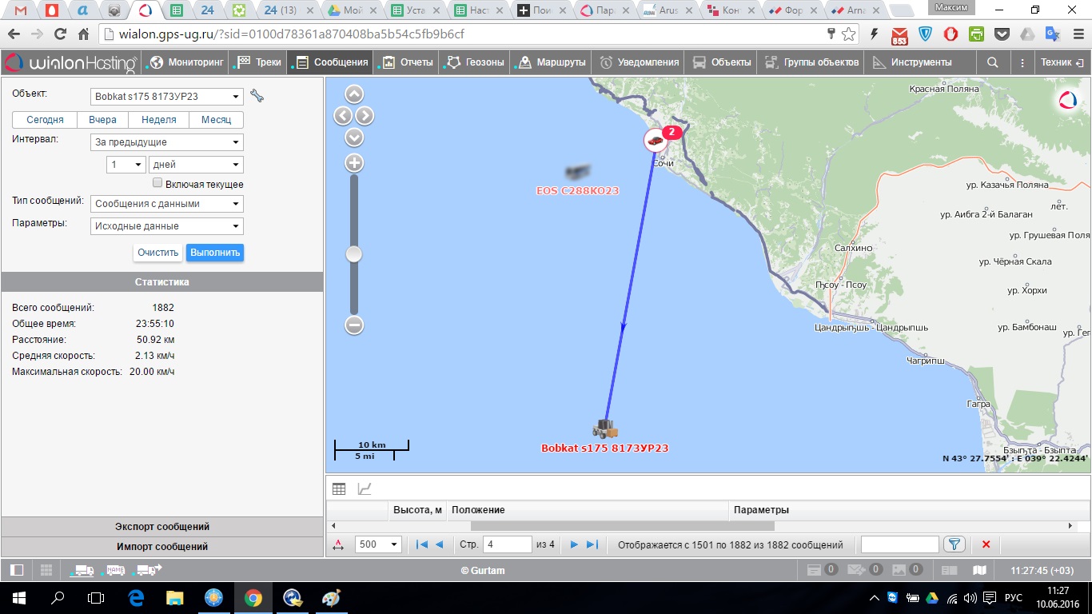
Task: Open the Отчеты tab
Action: pyautogui.click(x=408, y=62)
